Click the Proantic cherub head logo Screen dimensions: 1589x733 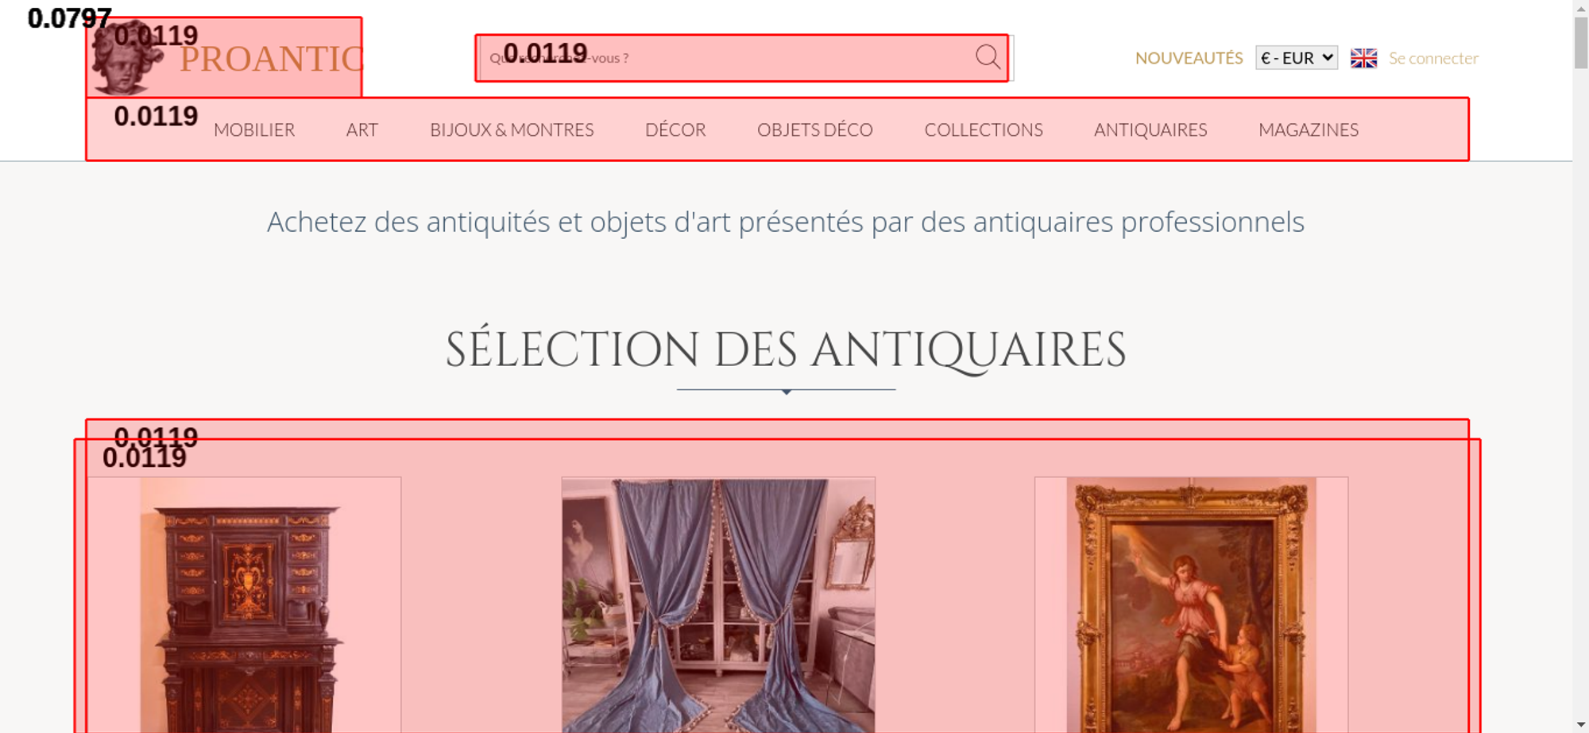126,57
